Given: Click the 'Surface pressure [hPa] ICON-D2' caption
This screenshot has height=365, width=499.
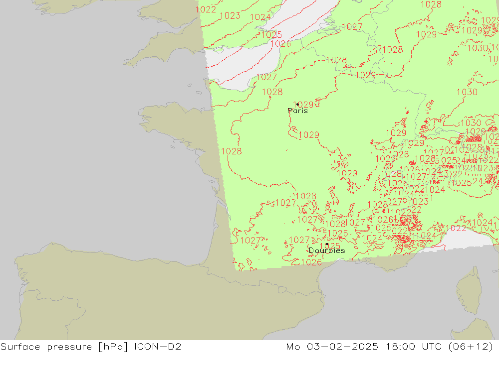Looking at the screenshot, I should point(91,347).
